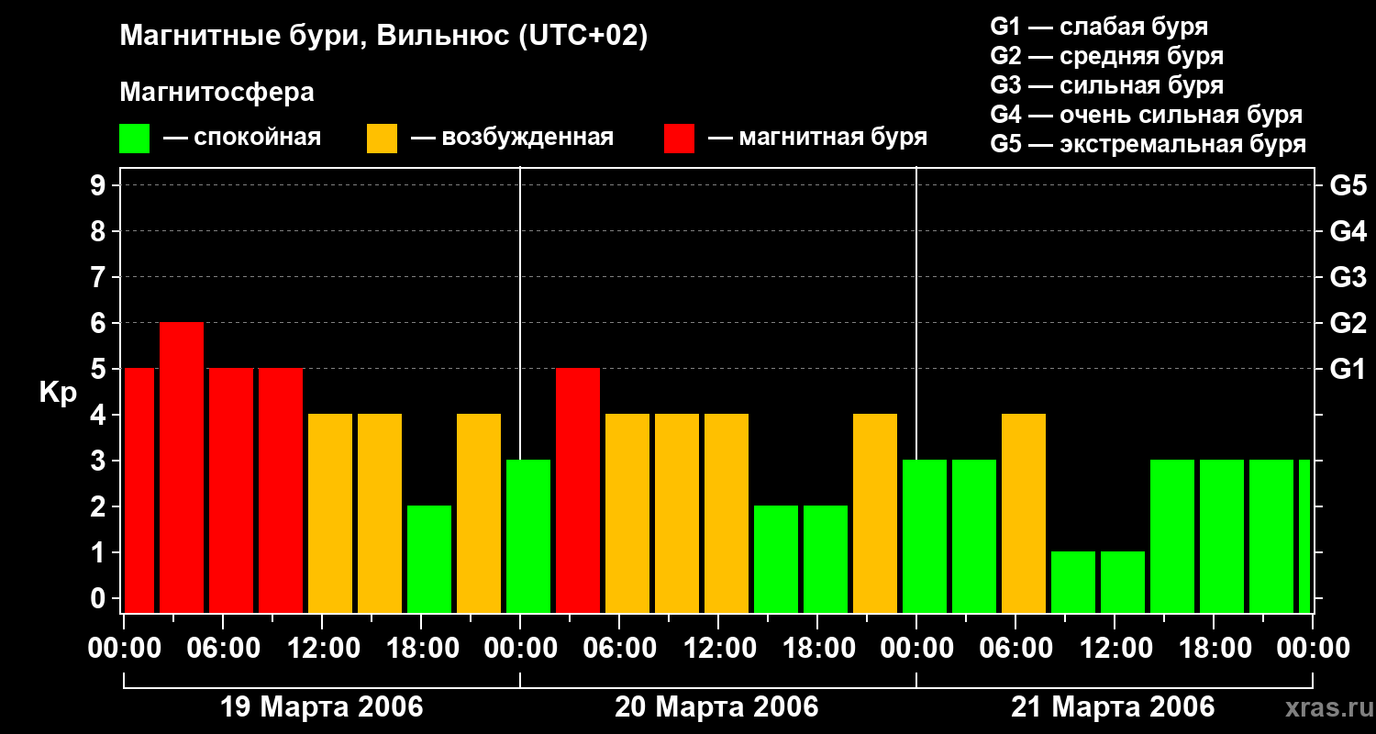The image size is (1376, 734).
Task: Click the right-axis 'G2' label
Action: pos(1348,323)
